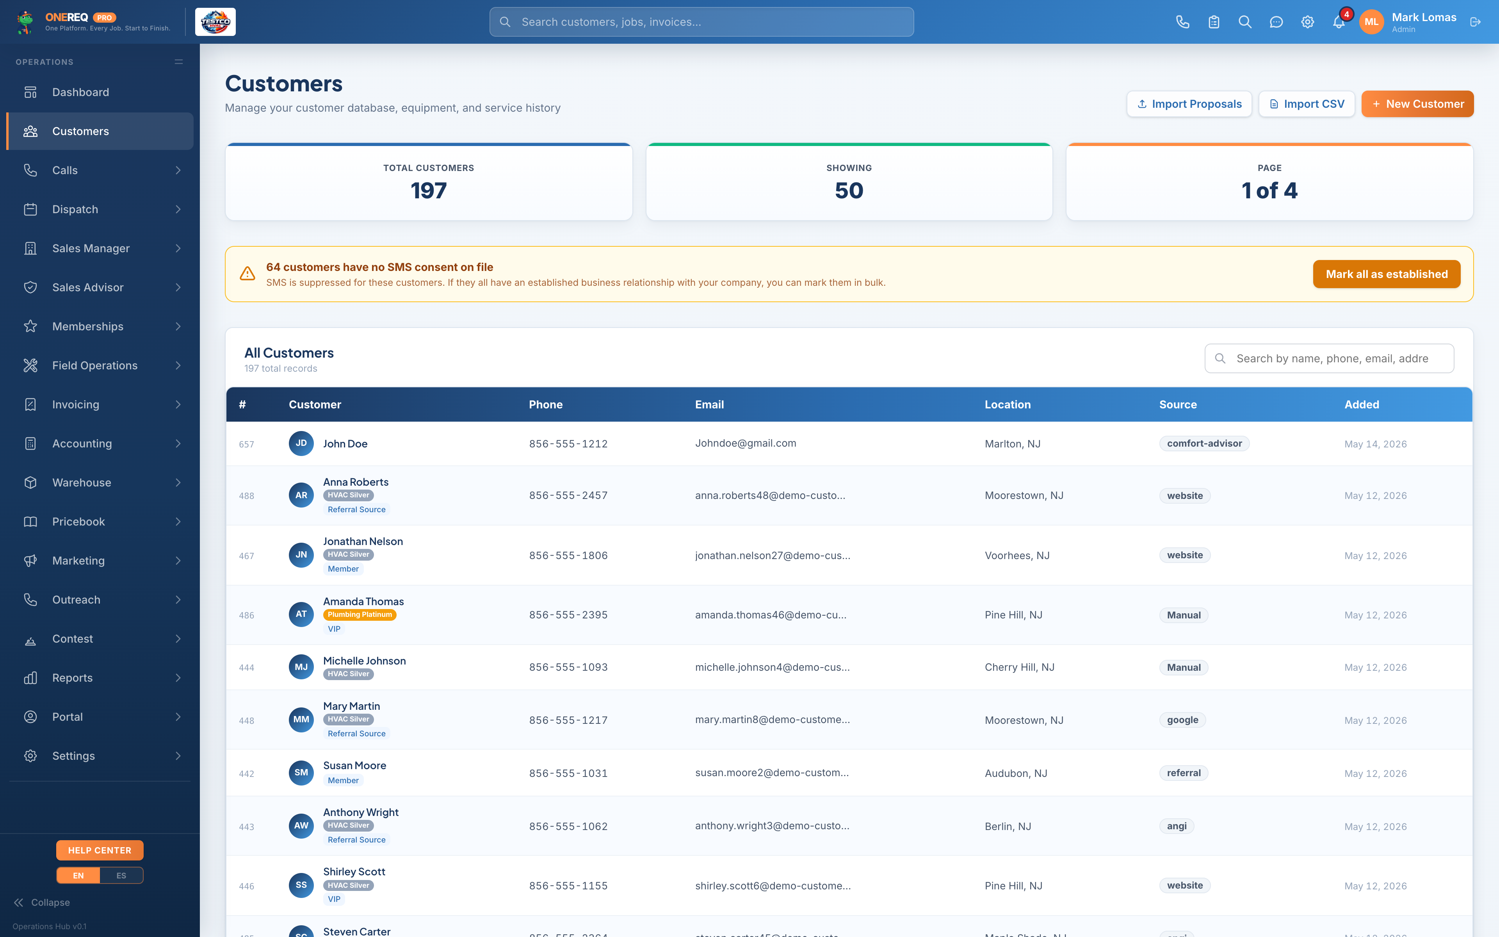
Task: Click the Sales Manager building icon
Action: (30, 249)
